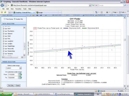Select the Scatter Plot radio button
The width and height of the screenshot is (129, 96).
pos(15,19)
